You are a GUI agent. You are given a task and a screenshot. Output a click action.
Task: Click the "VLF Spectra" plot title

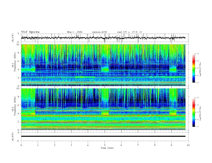[30, 32]
